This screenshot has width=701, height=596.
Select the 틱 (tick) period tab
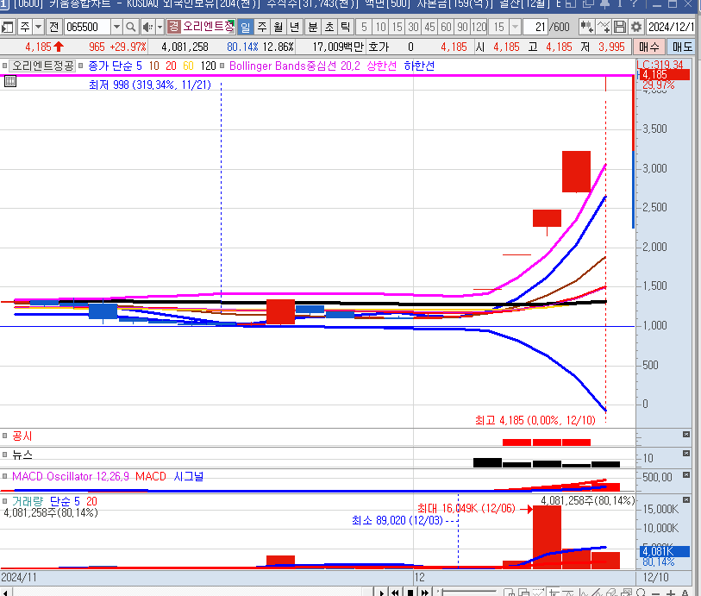[346, 27]
